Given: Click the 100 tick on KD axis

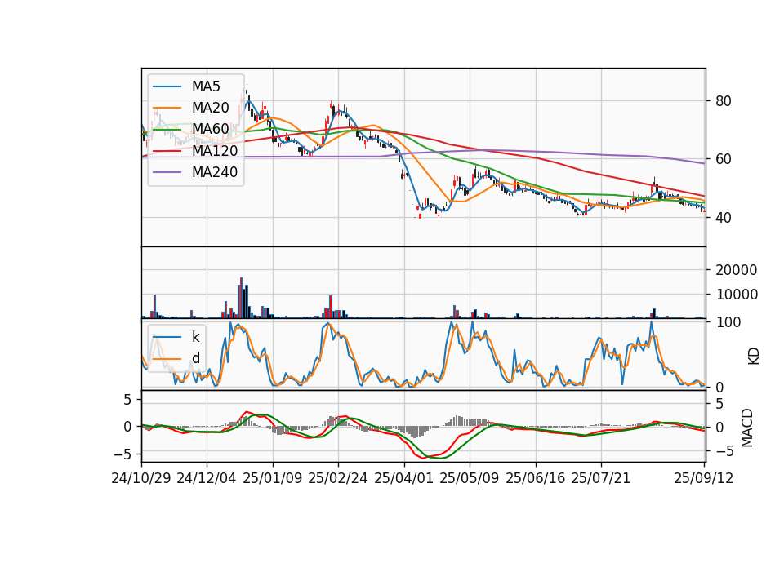Looking at the screenshot, I should 728,322.
